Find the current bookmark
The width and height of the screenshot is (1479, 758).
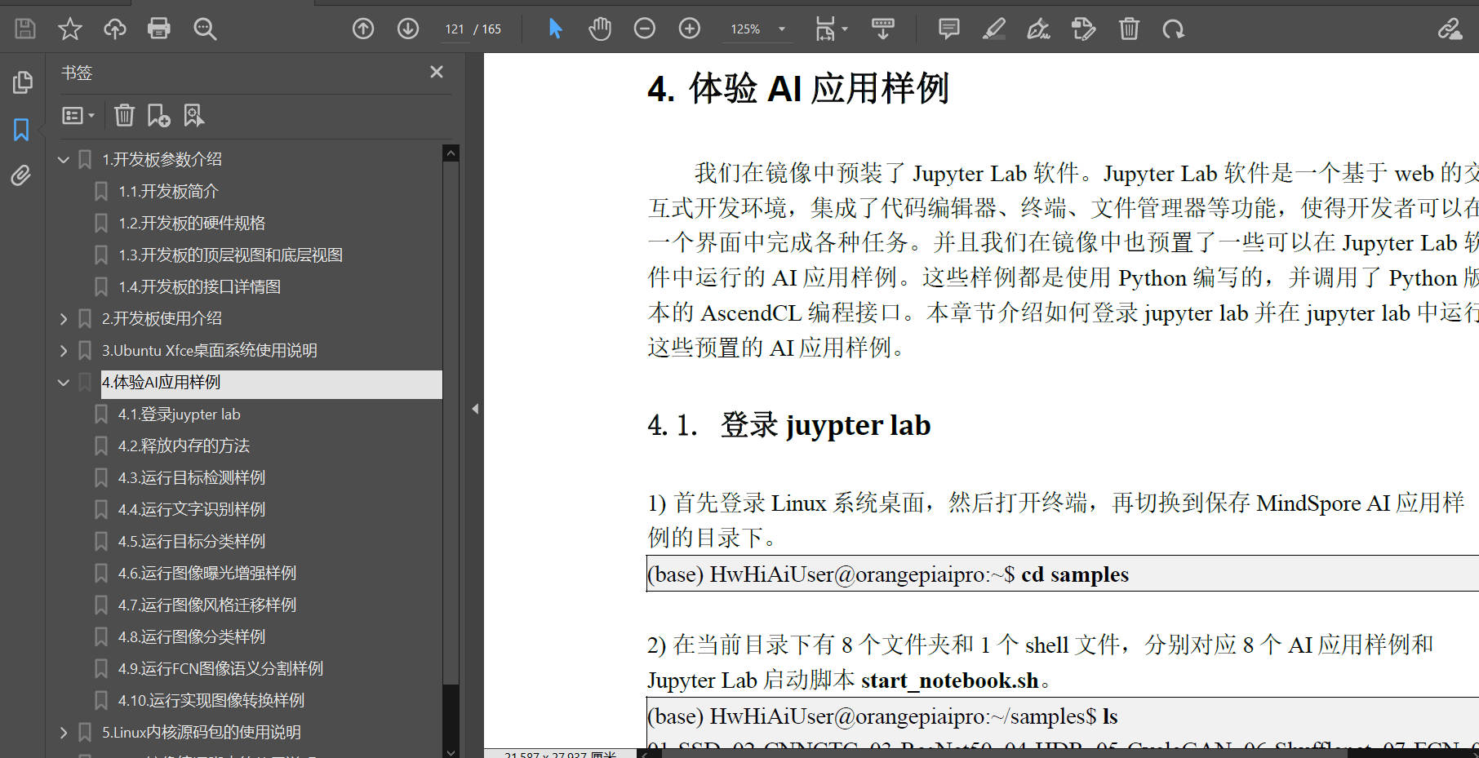(x=194, y=115)
